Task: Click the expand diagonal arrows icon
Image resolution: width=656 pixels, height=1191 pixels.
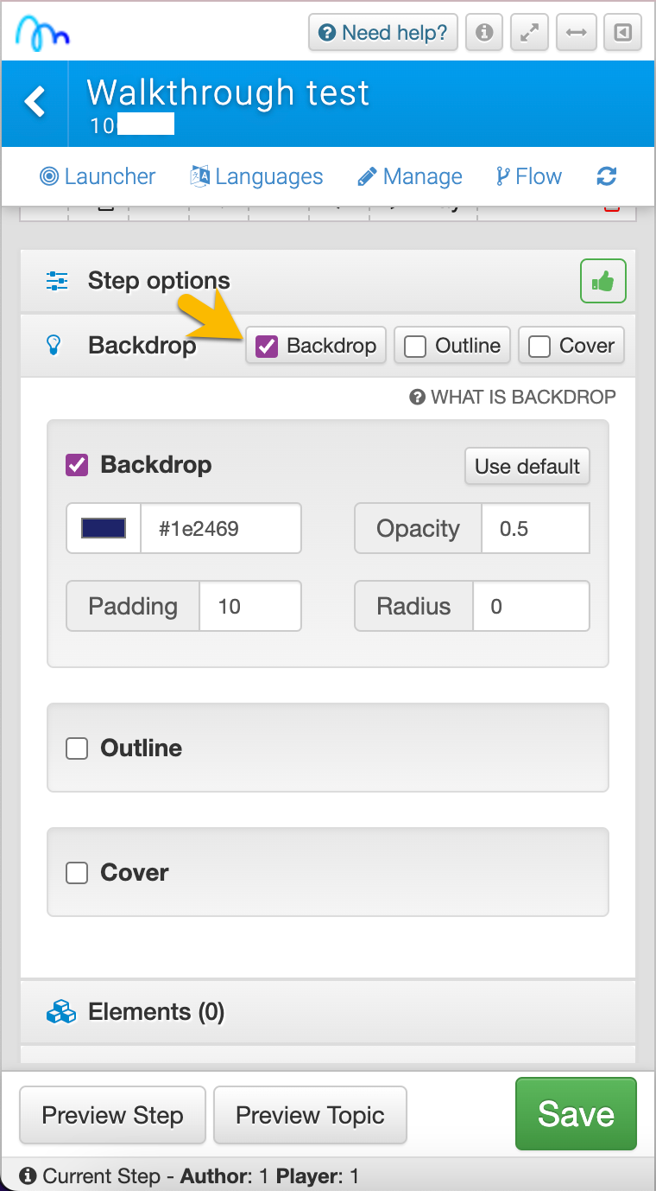Action: [x=530, y=33]
